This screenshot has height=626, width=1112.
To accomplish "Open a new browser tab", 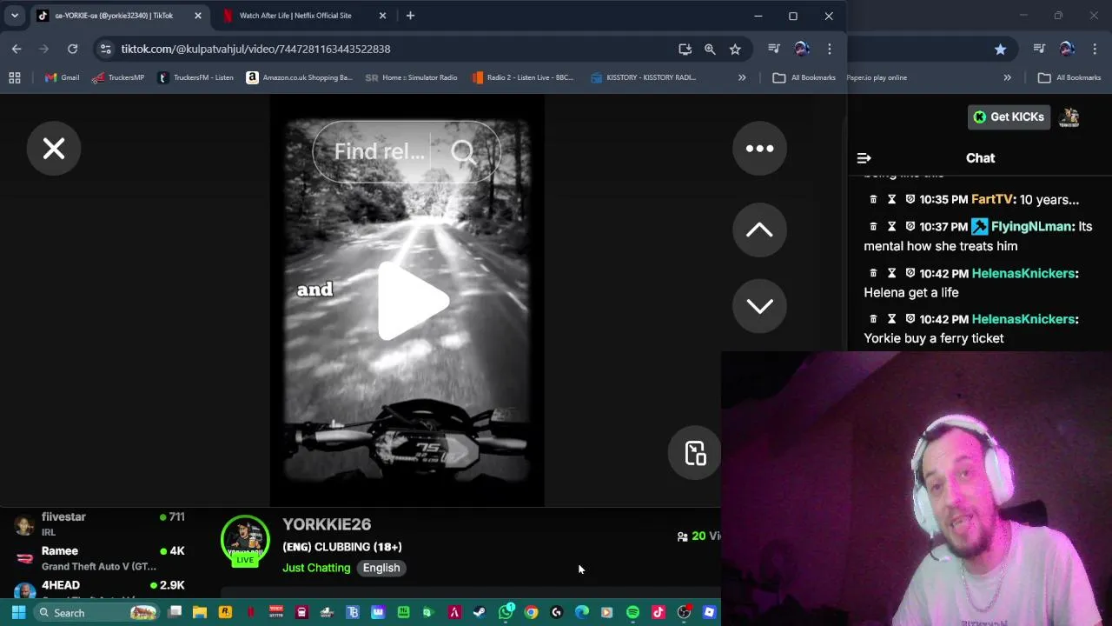I will pos(410,16).
